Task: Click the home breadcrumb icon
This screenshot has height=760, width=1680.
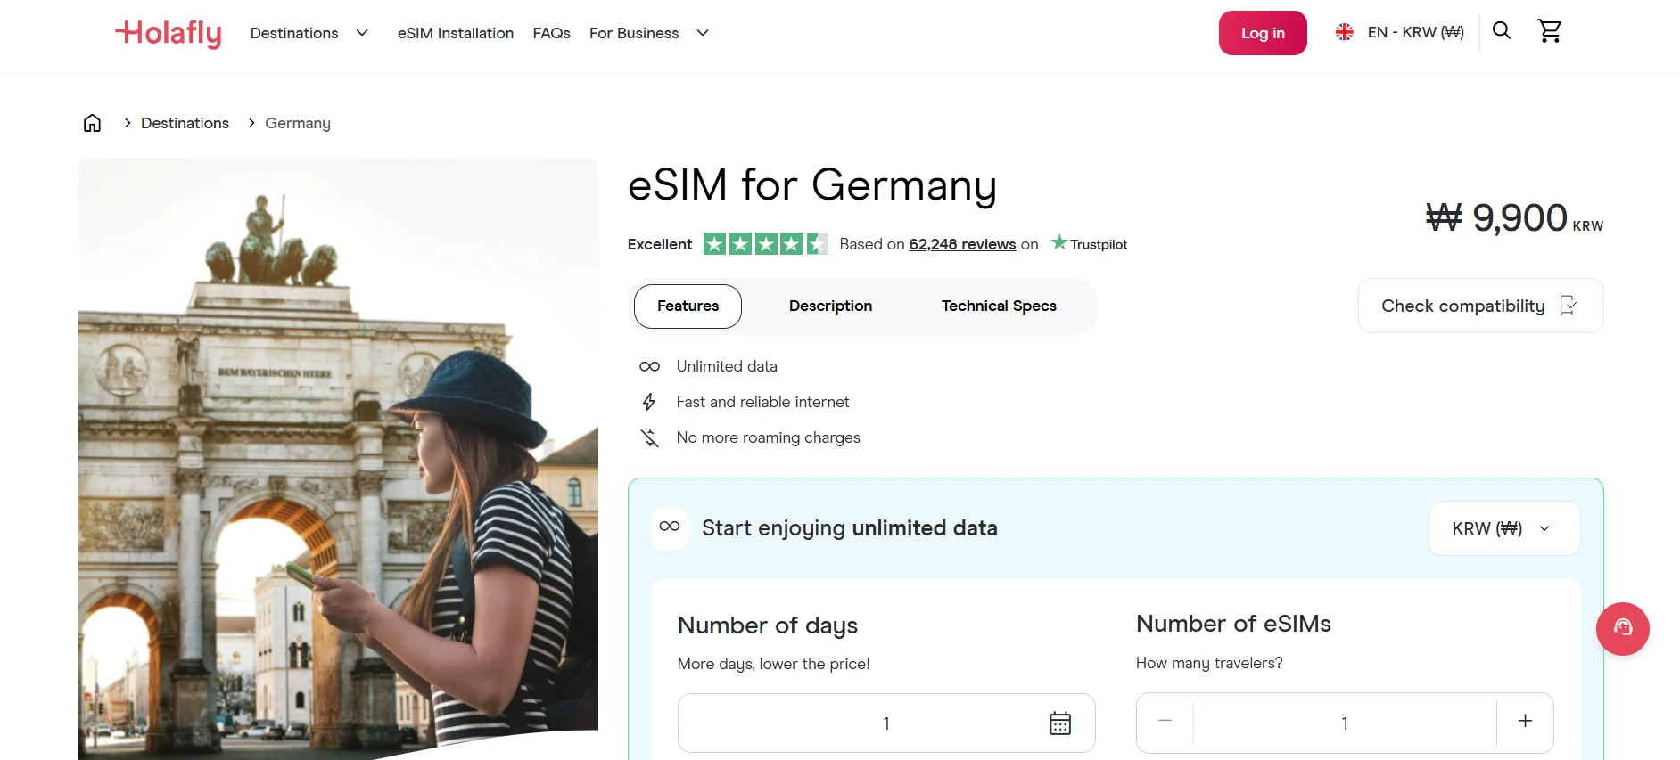Action: click(92, 122)
